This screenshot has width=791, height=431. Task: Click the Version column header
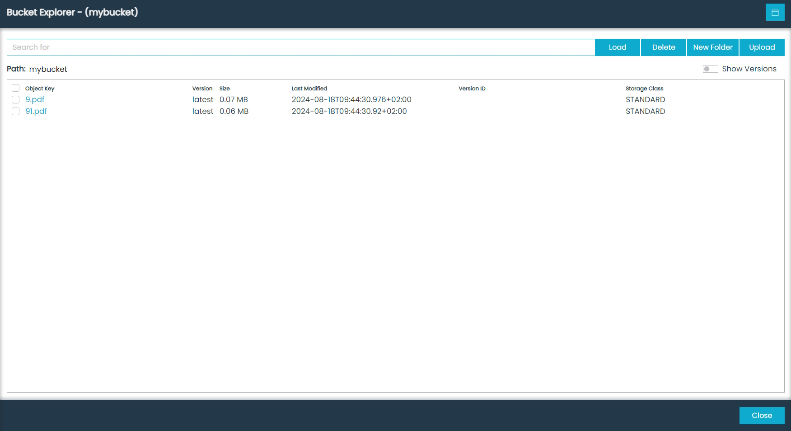(x=202, y=89)
